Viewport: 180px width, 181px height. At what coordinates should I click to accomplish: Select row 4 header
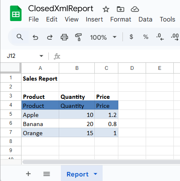coord(11,105)
